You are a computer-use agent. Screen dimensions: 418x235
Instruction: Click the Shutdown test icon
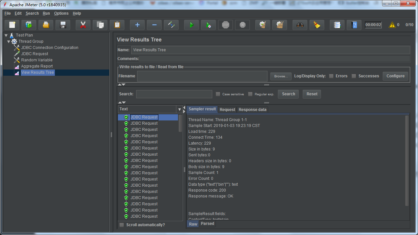coord(243,25)
